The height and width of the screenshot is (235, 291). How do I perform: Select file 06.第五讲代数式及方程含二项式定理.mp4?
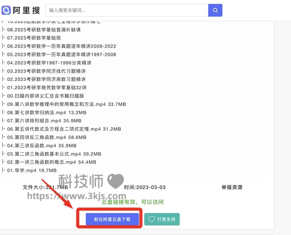pos(64,129)
